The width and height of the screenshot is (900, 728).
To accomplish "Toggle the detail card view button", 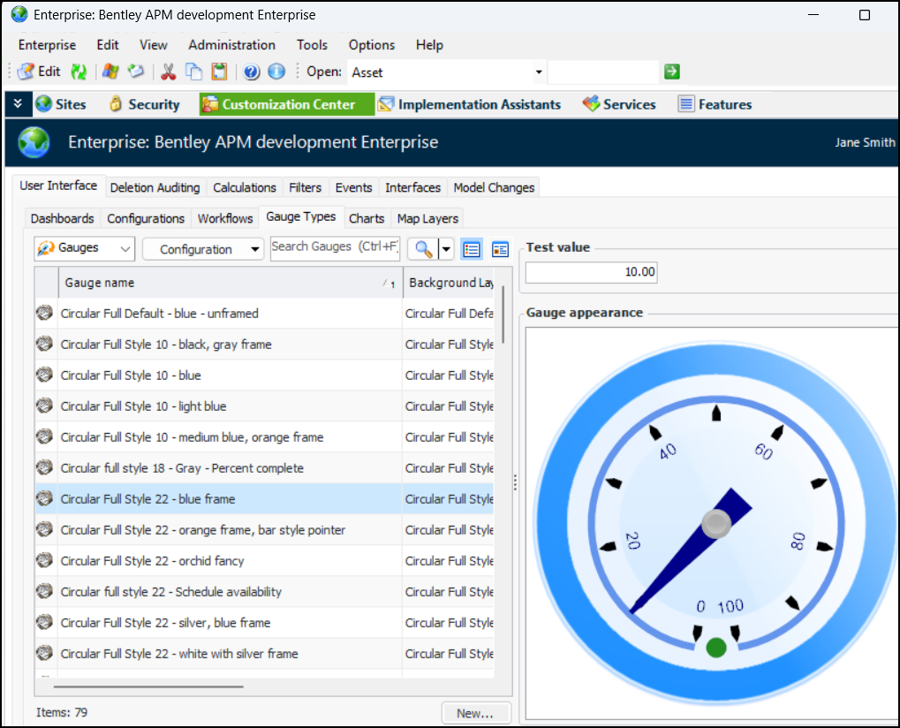I will (501, 249).
